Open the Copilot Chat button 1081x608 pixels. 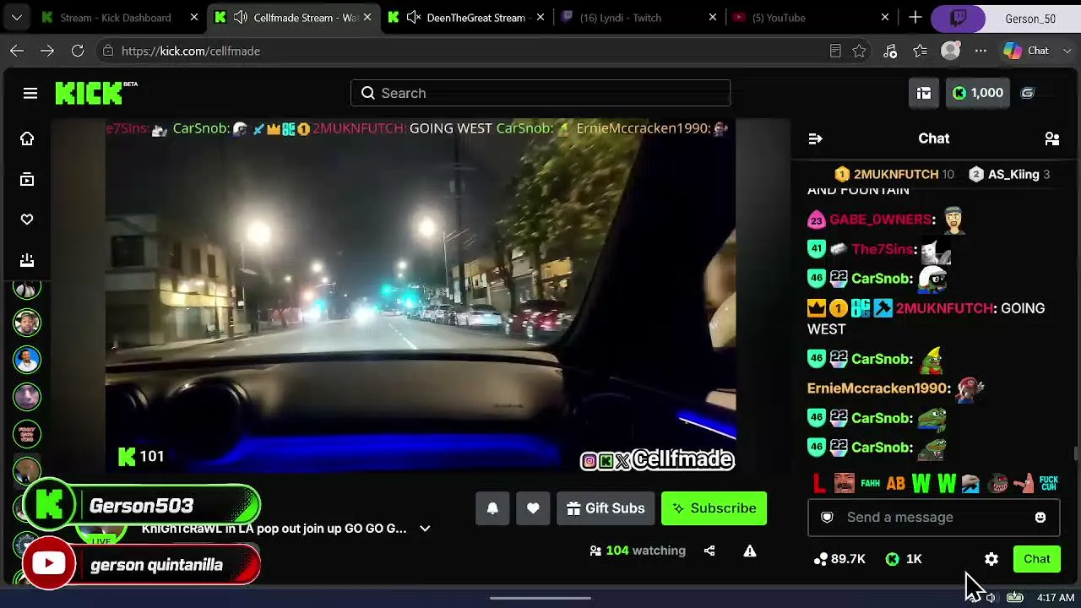1027,52
